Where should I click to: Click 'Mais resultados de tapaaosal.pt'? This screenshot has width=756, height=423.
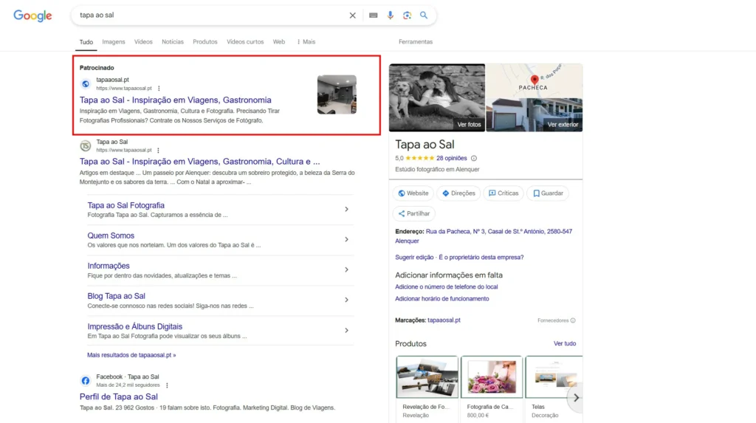[131, 355]
